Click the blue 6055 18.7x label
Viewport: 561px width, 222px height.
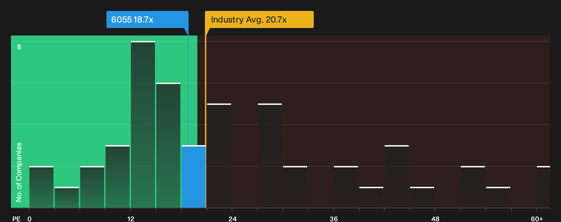[x=147, y=19]
